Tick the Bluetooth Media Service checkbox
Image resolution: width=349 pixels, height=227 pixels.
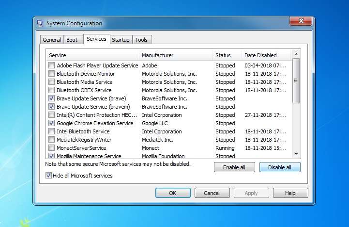pos(51,82)
